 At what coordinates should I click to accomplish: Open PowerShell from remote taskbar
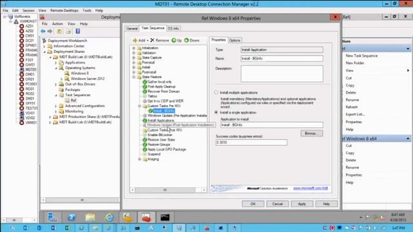72,217
